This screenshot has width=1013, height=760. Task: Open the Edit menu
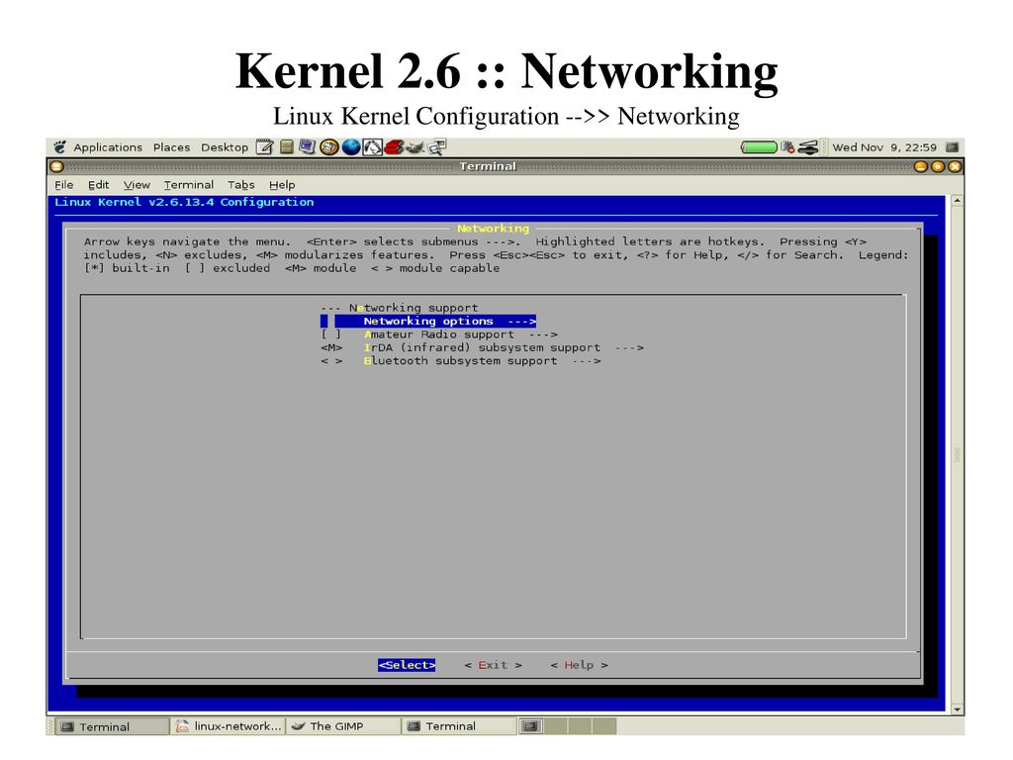(98, 185)
